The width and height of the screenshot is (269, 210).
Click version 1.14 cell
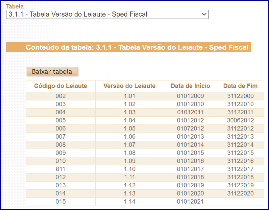(x=130, y=202)
